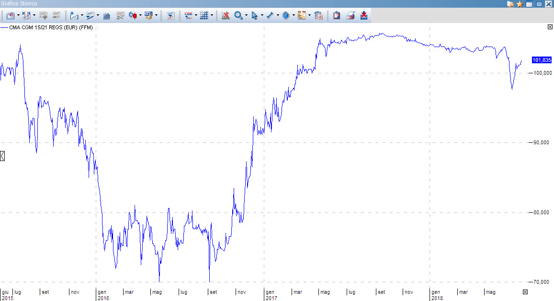This screenshot has height=301, width=554.
Task: Open dropdown next to new chart star icon
Action: click(82, 15)
